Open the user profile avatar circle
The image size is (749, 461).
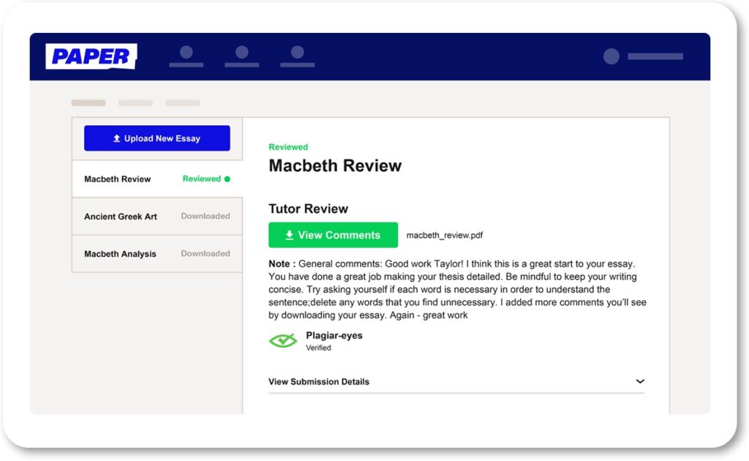click(x=611, y=56)
